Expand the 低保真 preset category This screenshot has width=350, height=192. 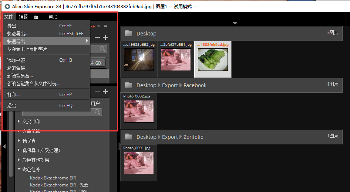click(x=19, y=141)
